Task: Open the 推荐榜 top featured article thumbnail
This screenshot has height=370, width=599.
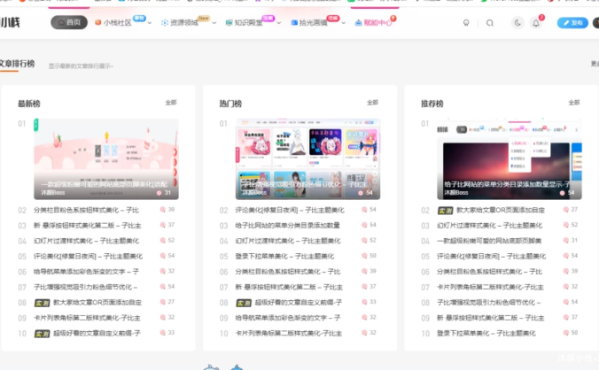Action: [x=510, y=159]
